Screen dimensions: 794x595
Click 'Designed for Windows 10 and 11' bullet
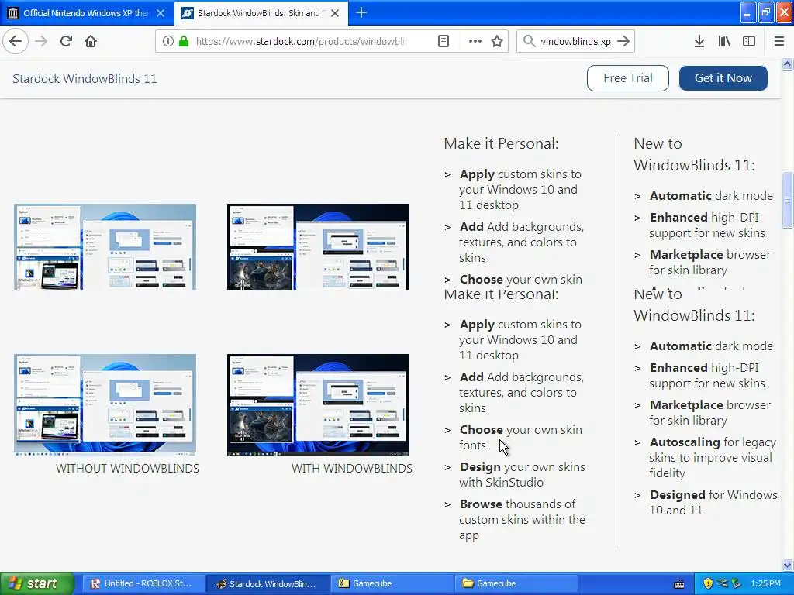point(713,502)
